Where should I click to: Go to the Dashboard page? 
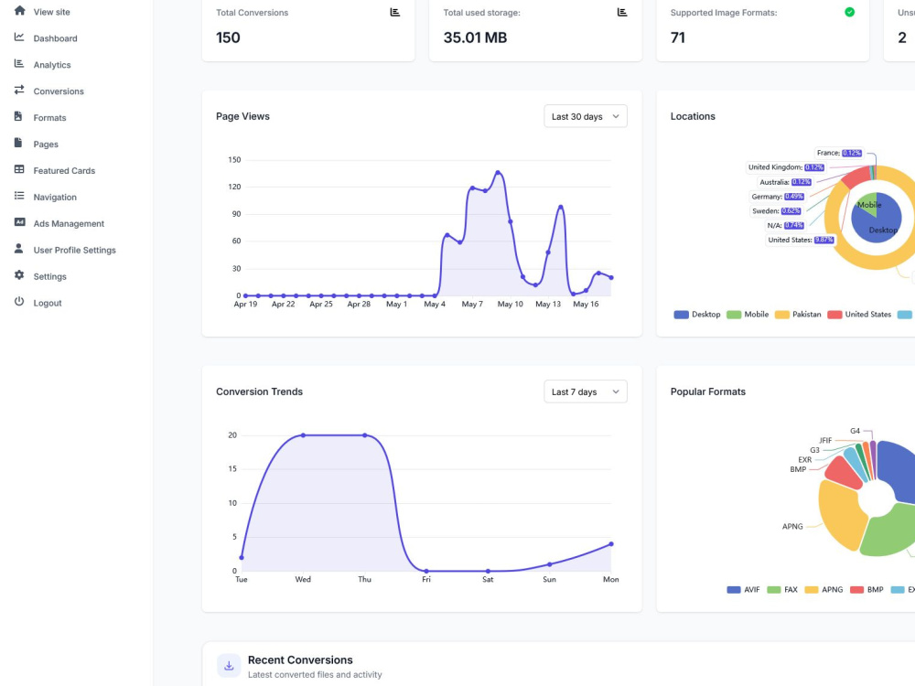[x=55, y=38]
